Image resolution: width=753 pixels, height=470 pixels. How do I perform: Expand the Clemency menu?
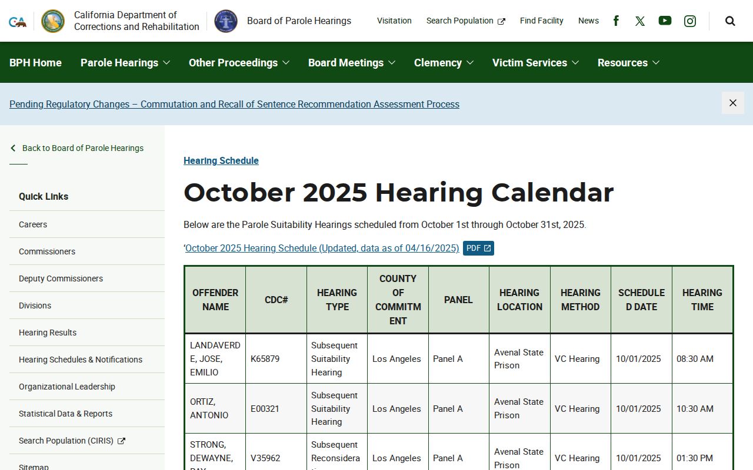(444, 63)
